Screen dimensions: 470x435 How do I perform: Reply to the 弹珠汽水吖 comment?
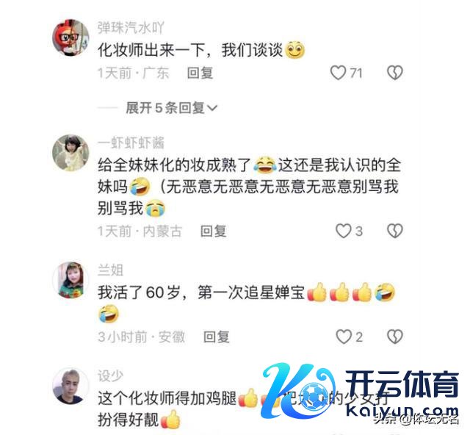[200, 73]
